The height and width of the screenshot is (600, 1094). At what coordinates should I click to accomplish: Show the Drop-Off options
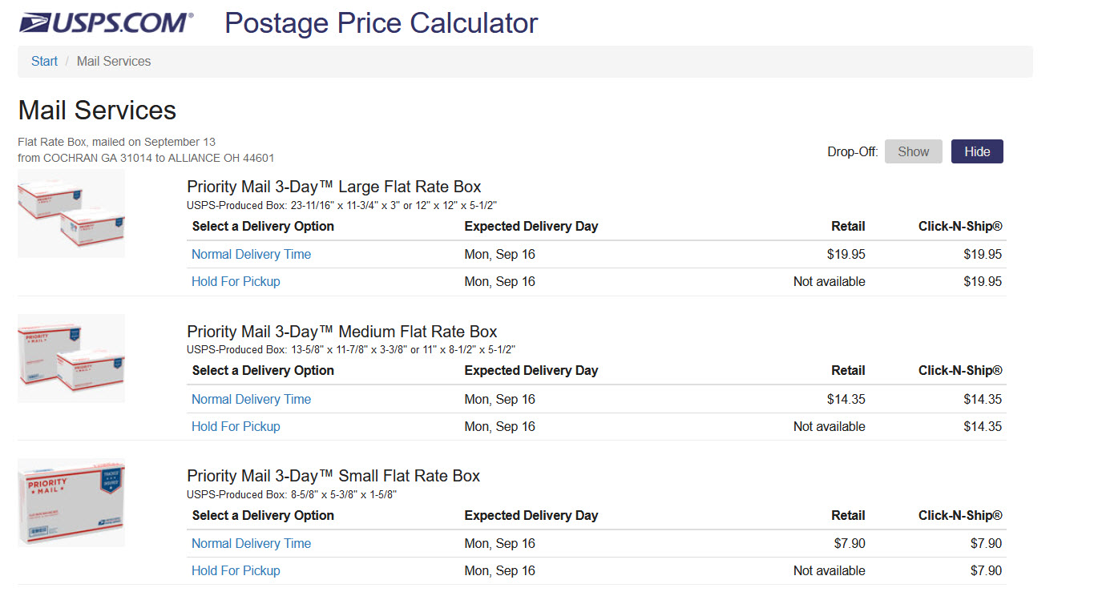pyautogui.click(x=913, y=151)
